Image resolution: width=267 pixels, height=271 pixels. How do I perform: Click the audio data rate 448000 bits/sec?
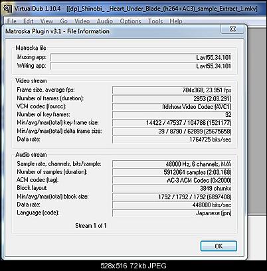[x=172, y=205]
